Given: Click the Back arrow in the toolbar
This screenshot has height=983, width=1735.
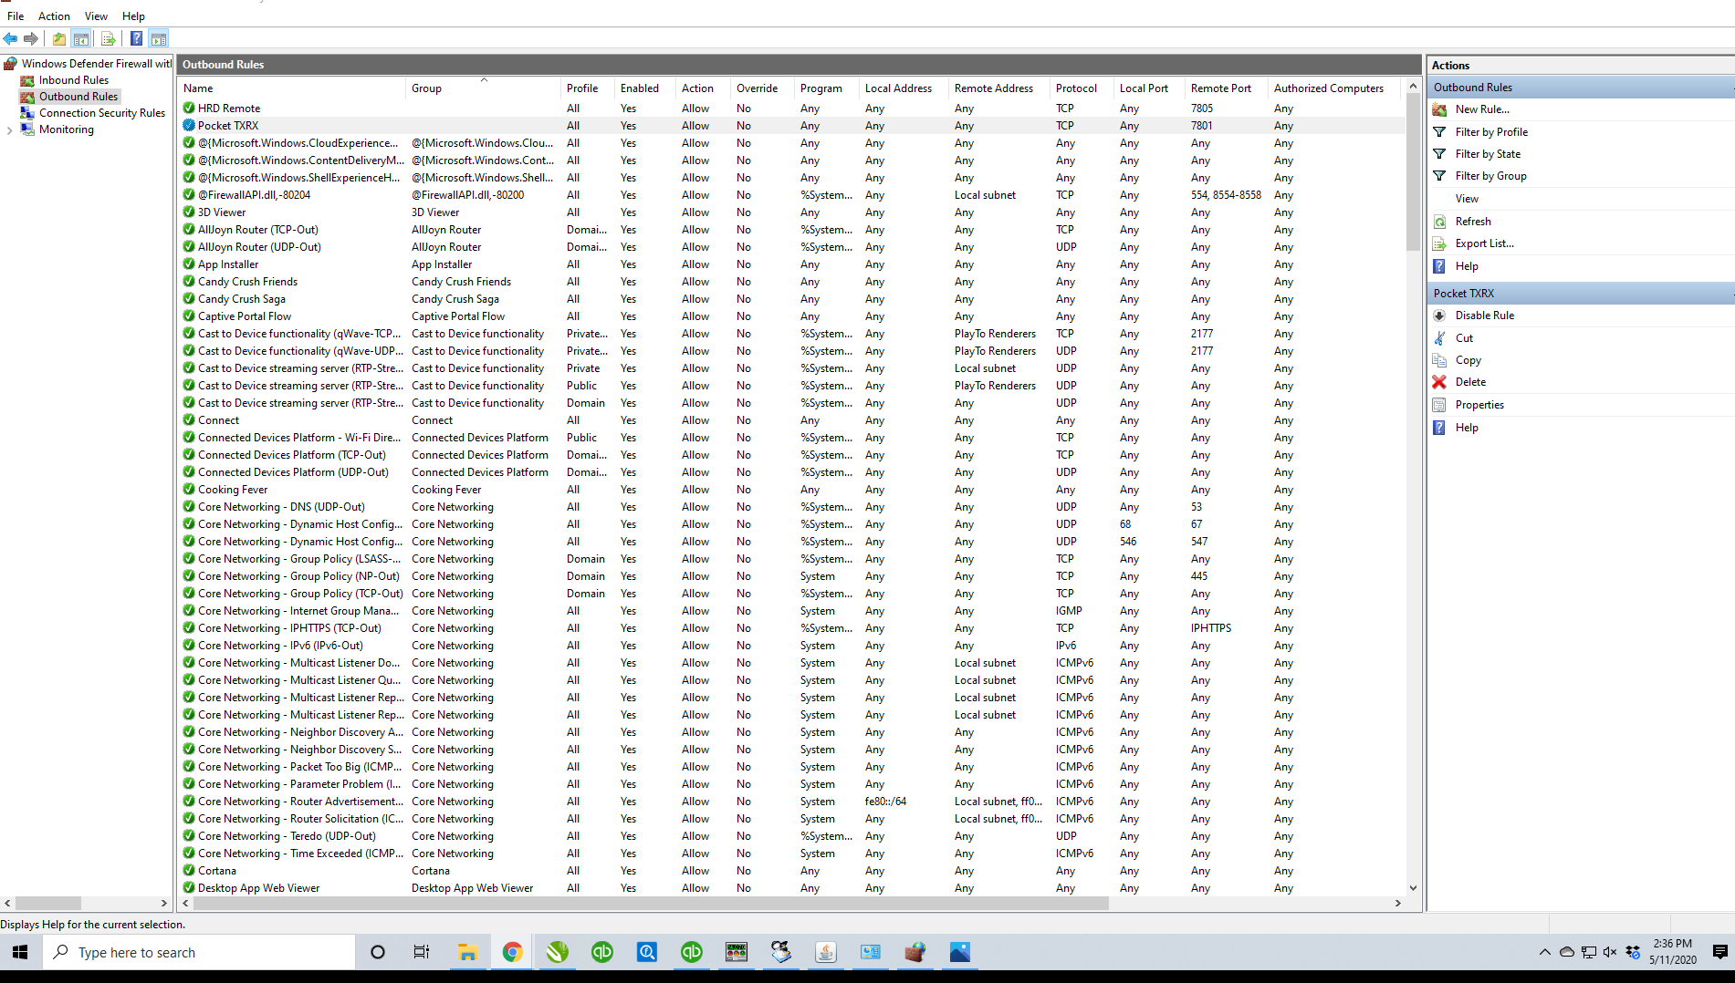Looking at the screenshot, I should pyautogui.click(x=11, y=38).
